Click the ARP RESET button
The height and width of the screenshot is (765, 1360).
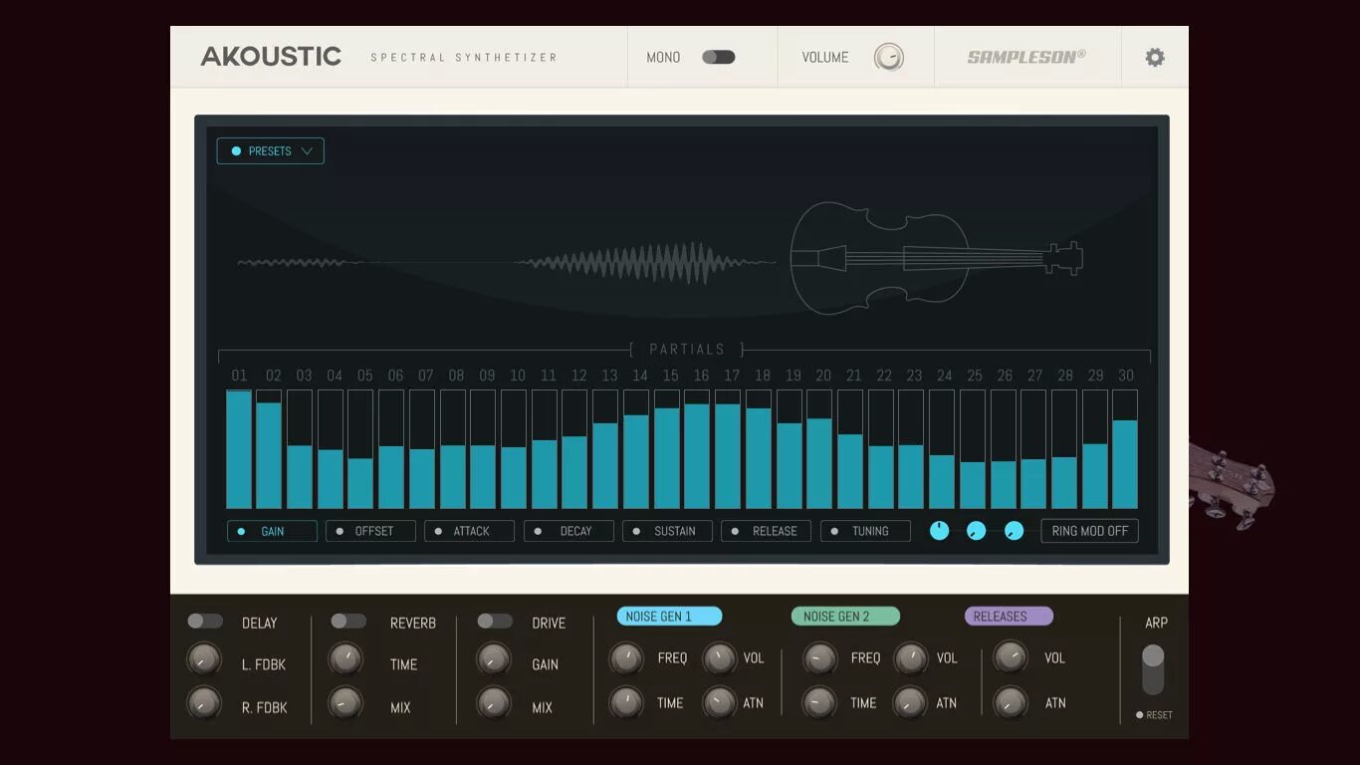(x=1155, y=715)
